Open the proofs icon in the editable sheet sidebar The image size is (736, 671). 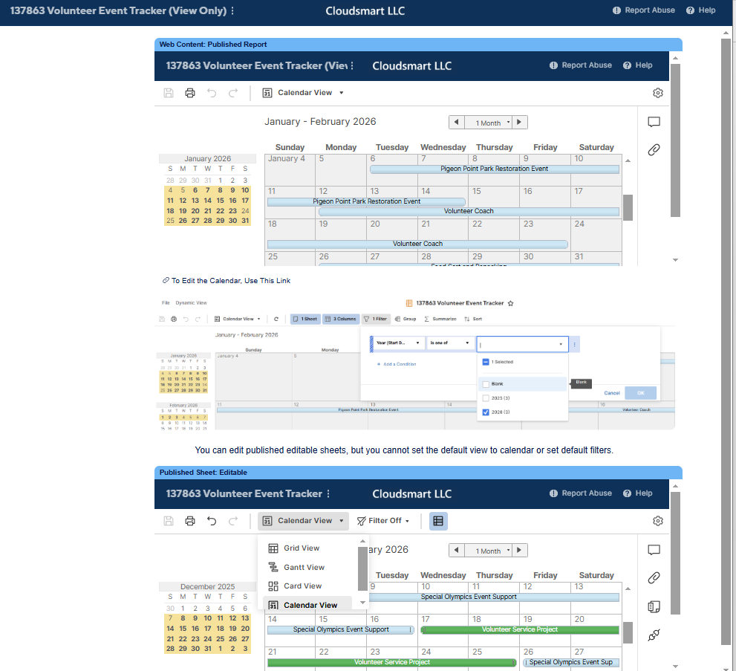[x=654, y=606]
